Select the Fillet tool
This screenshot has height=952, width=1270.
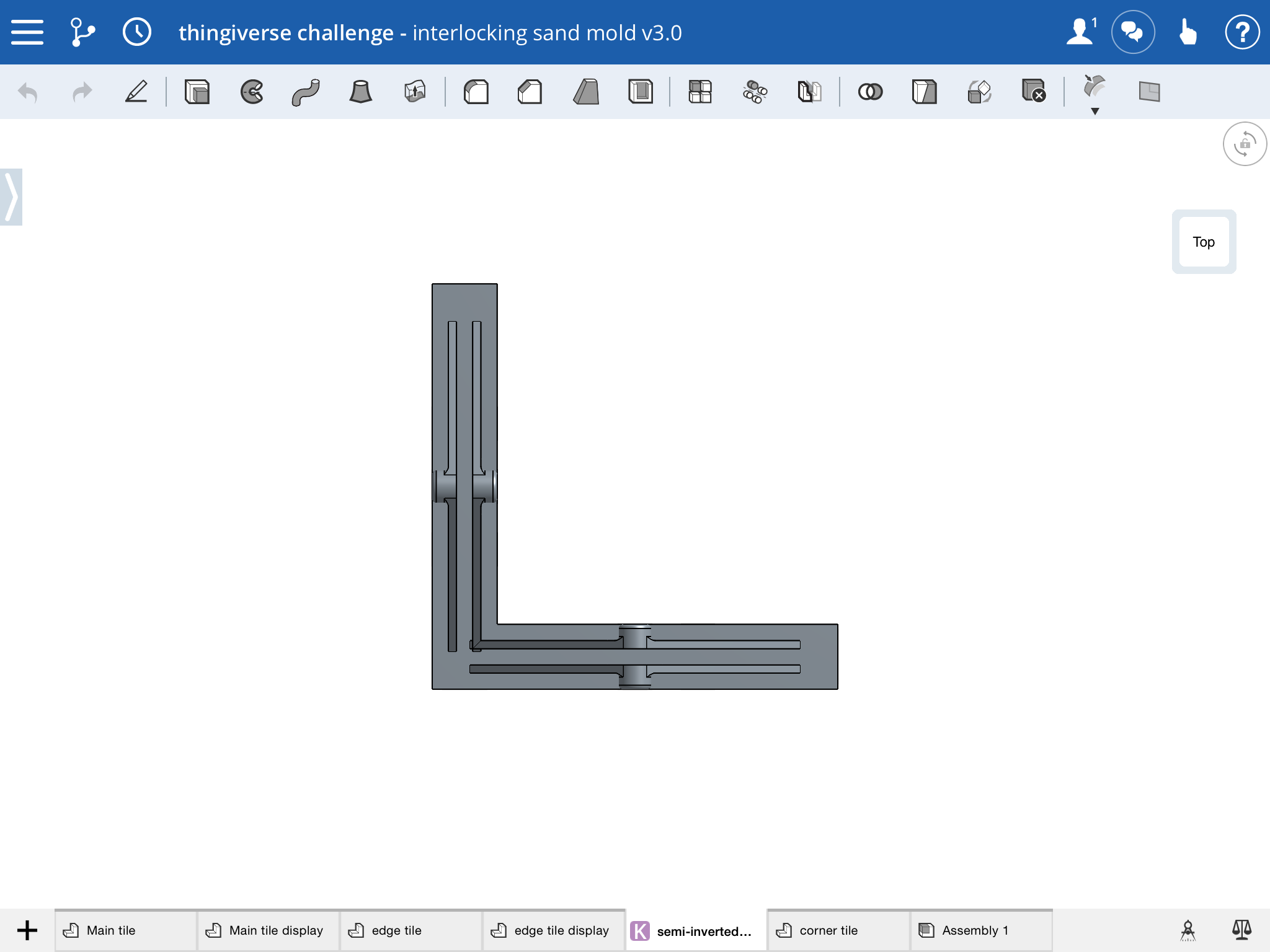[476, 92]
